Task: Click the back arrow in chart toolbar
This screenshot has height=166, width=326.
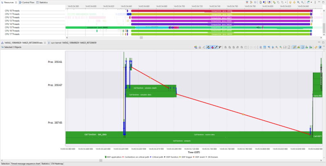Action: (251, 47)
